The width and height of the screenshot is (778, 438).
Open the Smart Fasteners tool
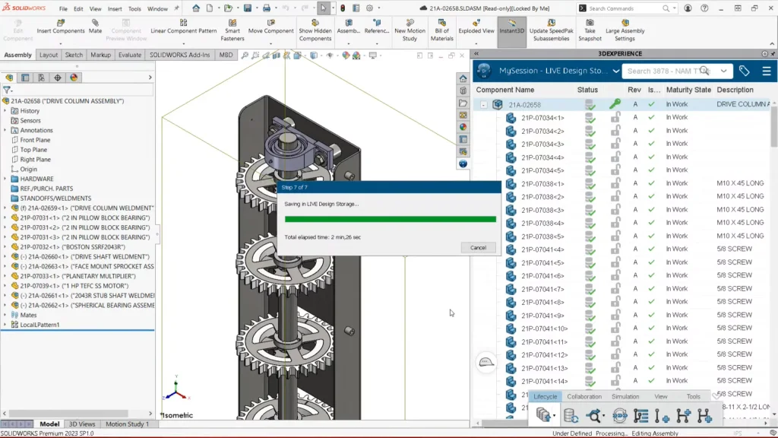pyautogui.click(x=232, y=23)
